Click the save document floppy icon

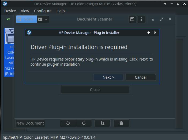(x=132, y=19)
